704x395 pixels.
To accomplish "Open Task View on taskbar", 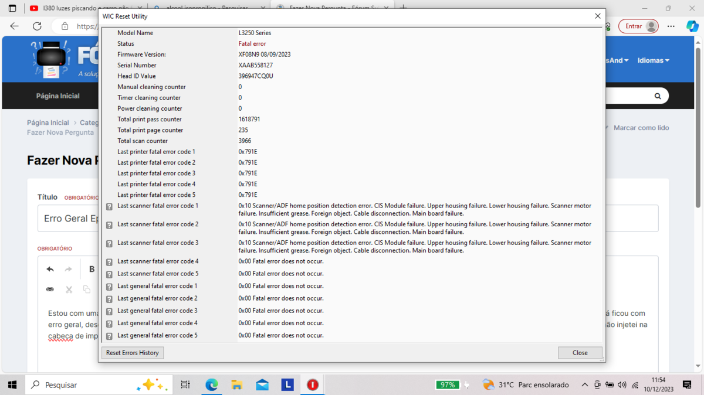I will pyautogui.click(x=185, y=385).
